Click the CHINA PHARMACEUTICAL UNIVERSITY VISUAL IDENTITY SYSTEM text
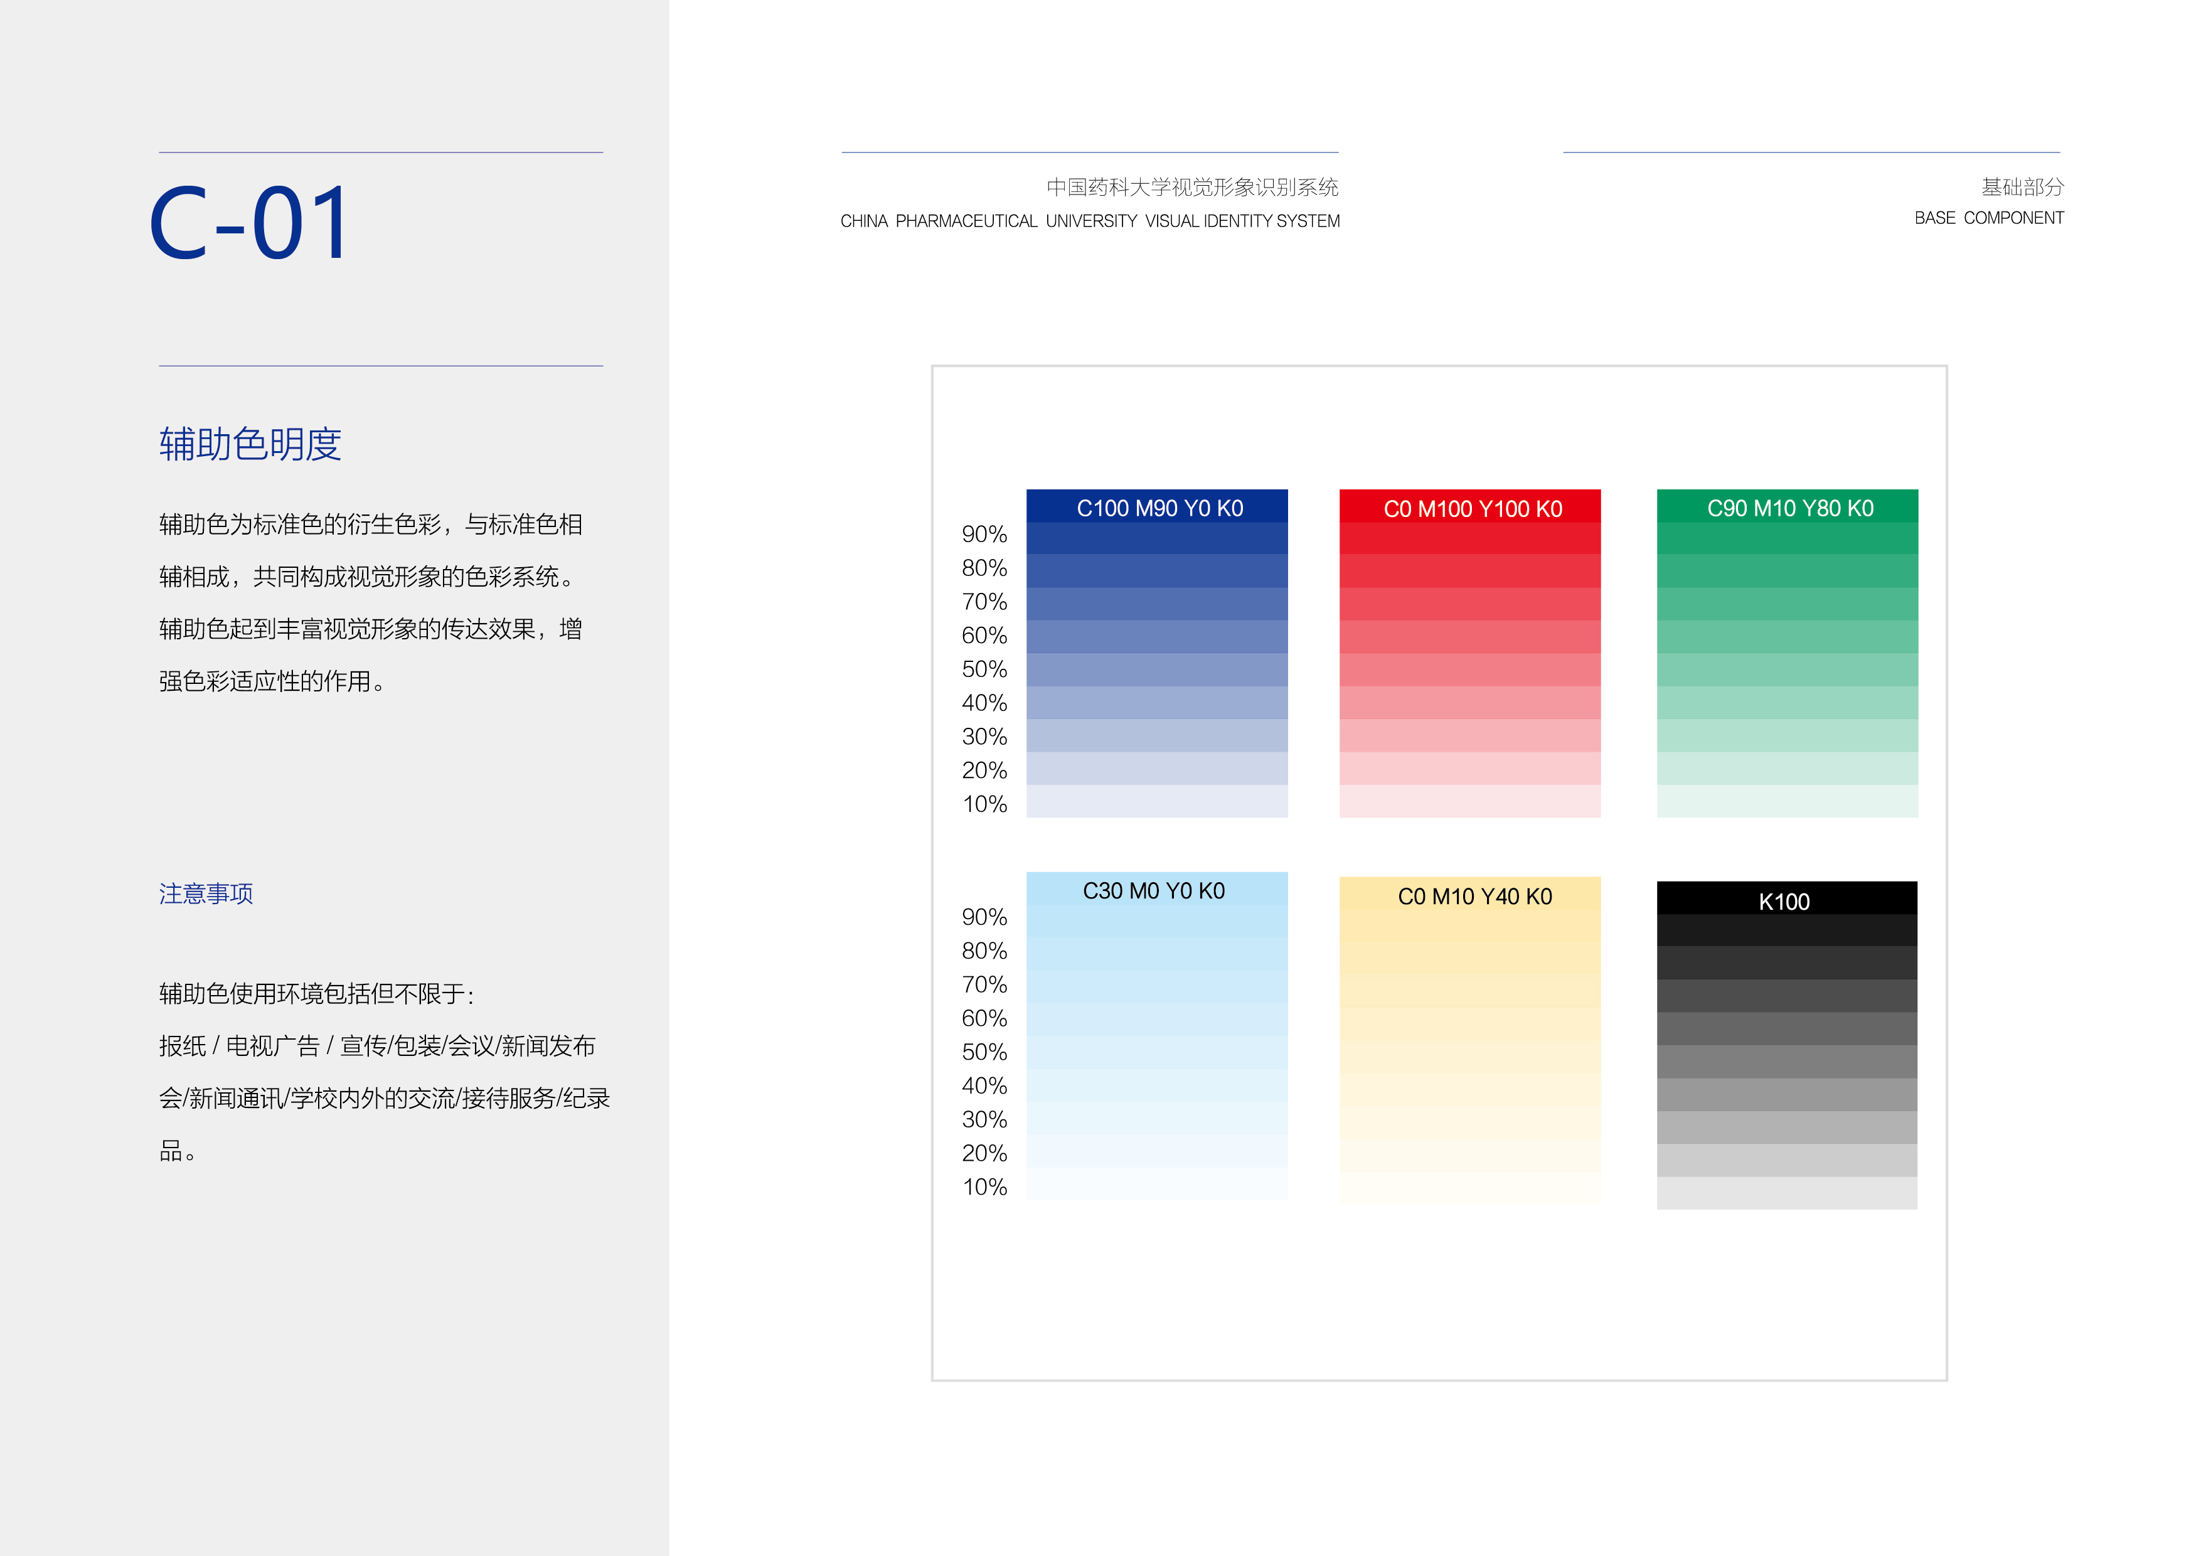 (x=1090, y=221)
